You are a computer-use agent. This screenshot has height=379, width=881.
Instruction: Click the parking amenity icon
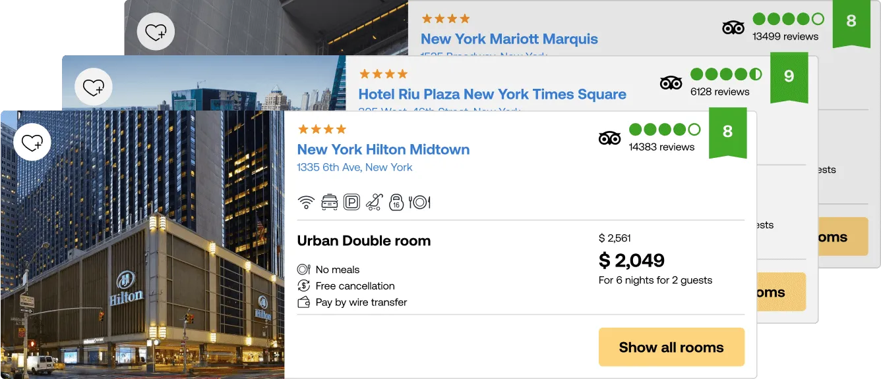352,202
